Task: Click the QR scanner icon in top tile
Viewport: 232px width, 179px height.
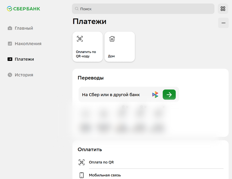Action: click(x=80, y=39)
